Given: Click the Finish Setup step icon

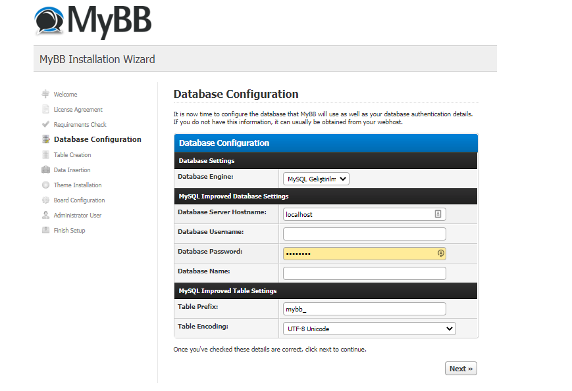Looking at the screenshot, I should coord(45,230).
